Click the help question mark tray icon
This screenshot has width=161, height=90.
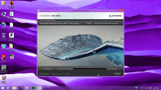pyautogui.click(x=136, y=88)
